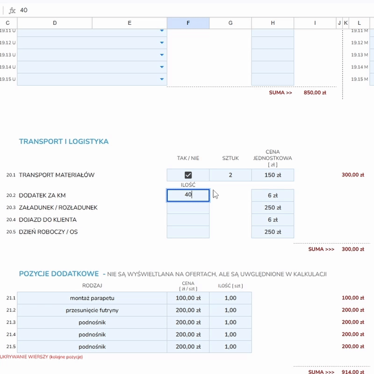Image resolution: width=374 pixels, height=374 pixels.
Task: Select column L header
Action: [x=359, y=23]
